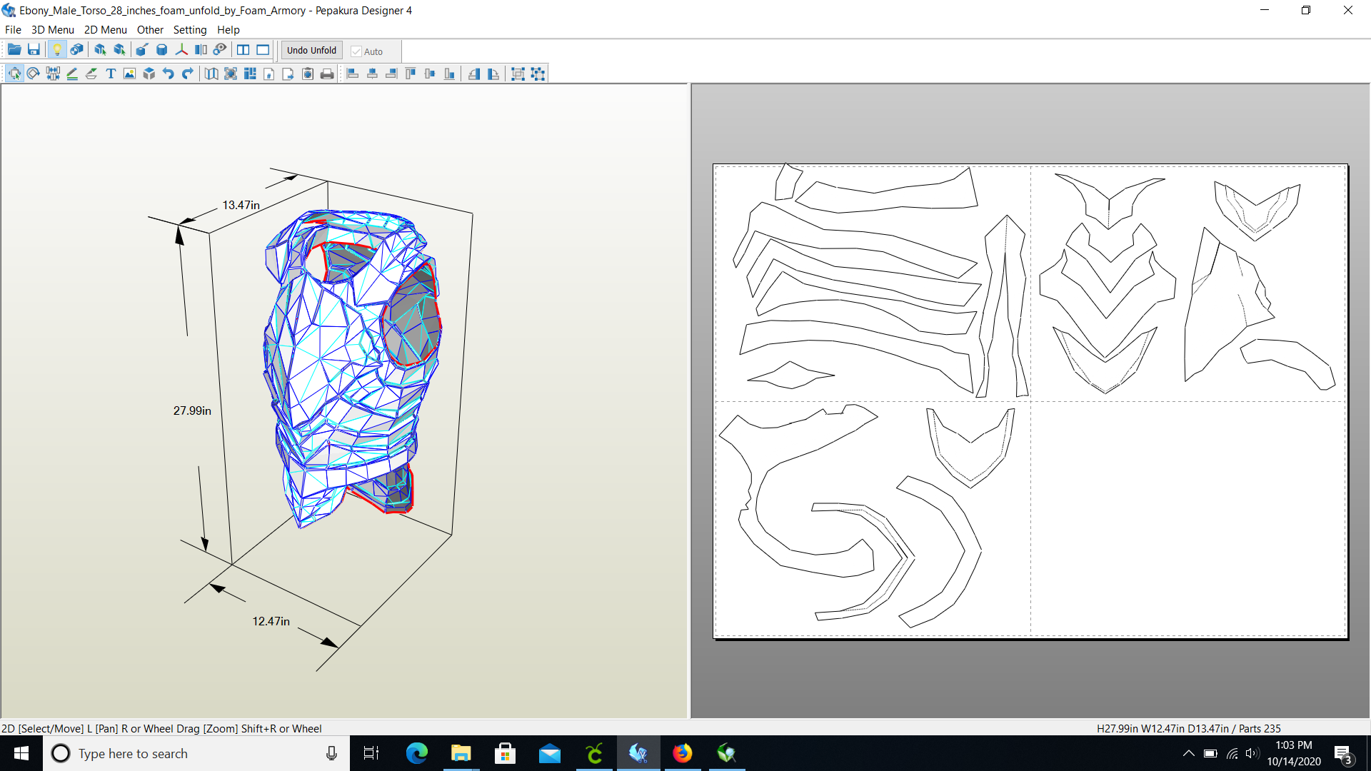Launch Firefox from the taskbar
The image size is (1371, 771).
(683, 753)
